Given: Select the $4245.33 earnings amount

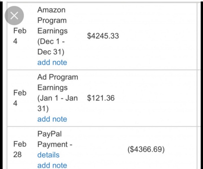Looking at the screenshot, I should (103, 36).
